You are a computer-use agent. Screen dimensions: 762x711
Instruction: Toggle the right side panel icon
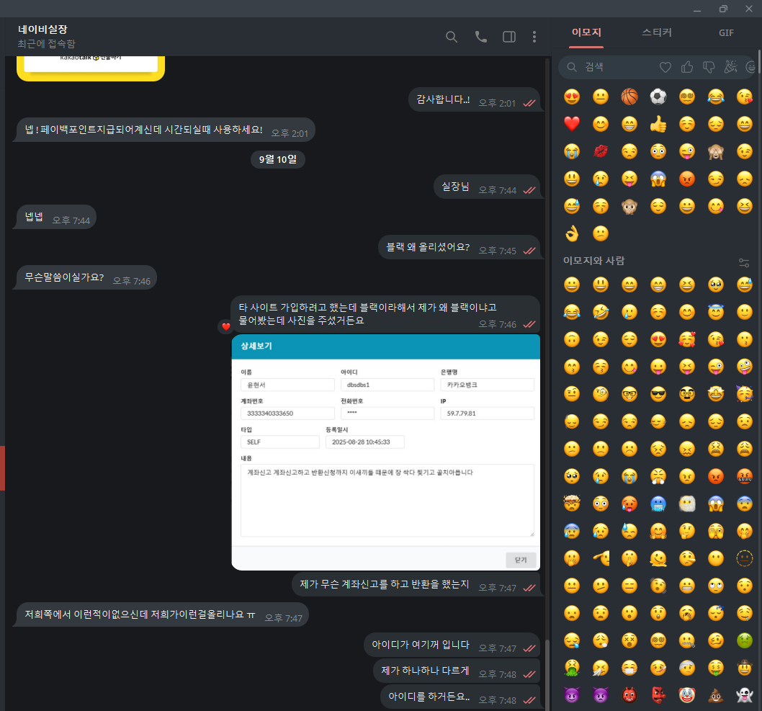508,37
